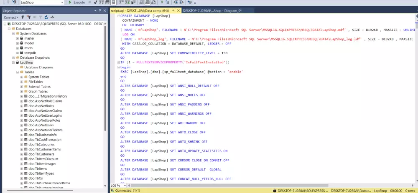
Task: Open the LapShop available databases dropdown
Action: click(62, 3)
